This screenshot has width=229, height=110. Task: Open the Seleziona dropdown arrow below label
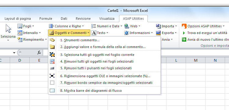point(8,40)
